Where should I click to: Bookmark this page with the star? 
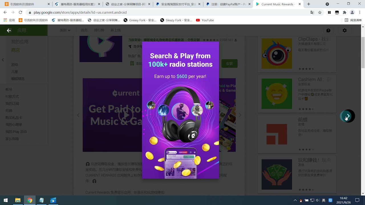320,13
